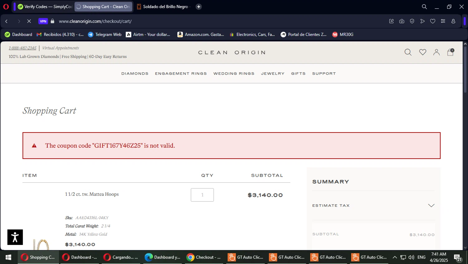Switch to Soldado del Brillo Negro tab
This screenshot has height=264, width=468.
(x=163, y=7)
